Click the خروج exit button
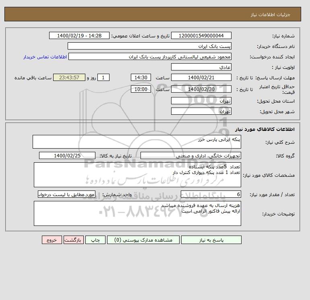The image size is (310, 300). tap(52, 240)
